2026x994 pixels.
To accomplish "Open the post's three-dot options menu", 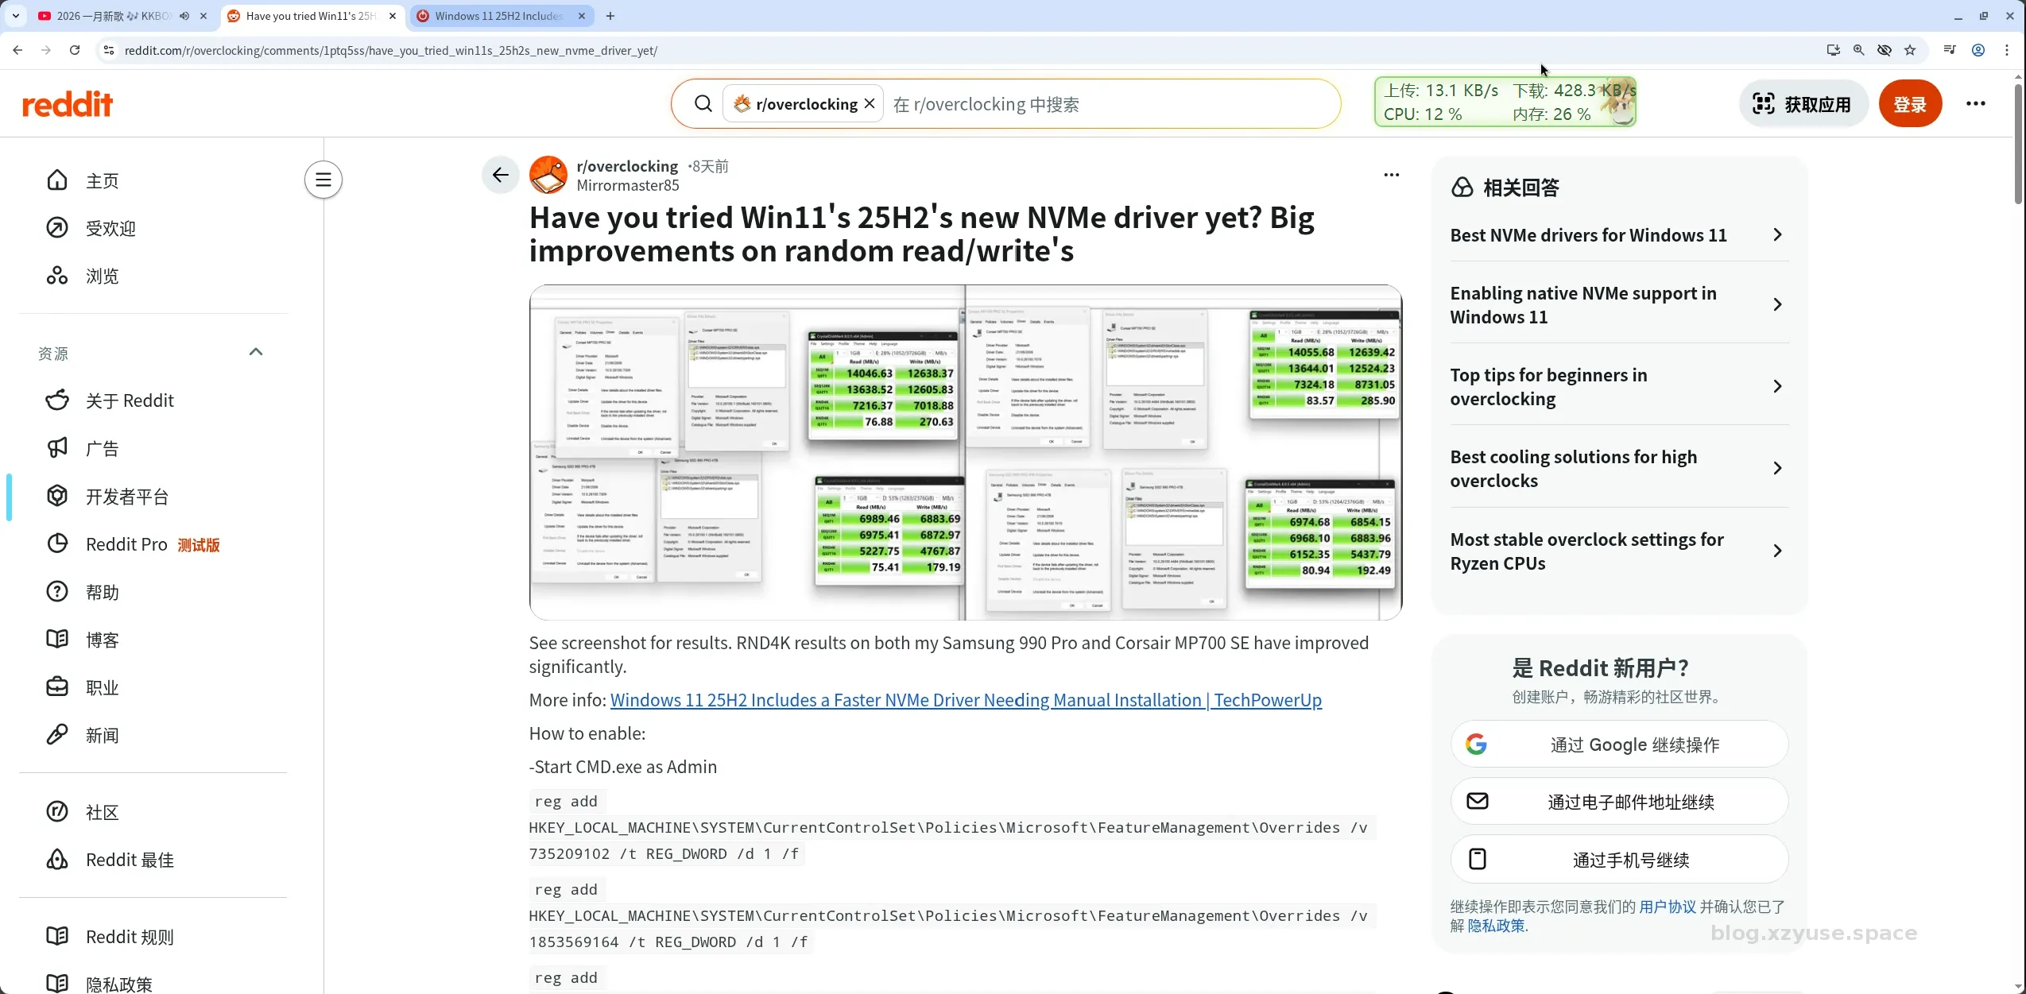I will 1391,175.
